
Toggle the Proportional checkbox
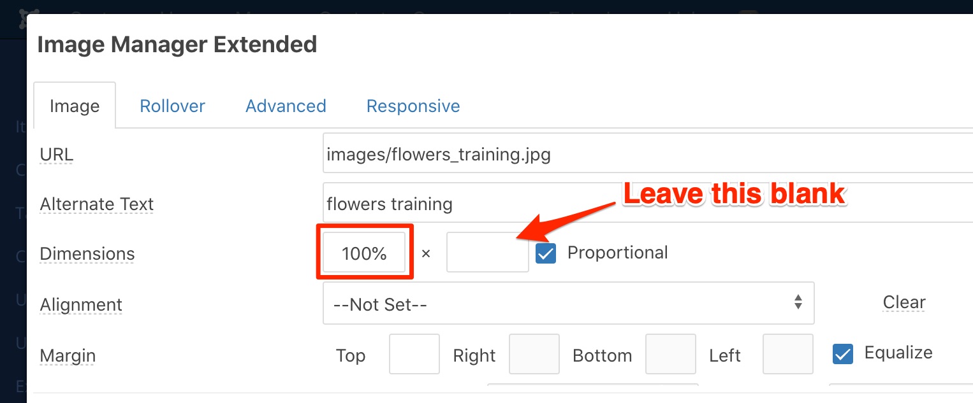[x=546, y=253]
